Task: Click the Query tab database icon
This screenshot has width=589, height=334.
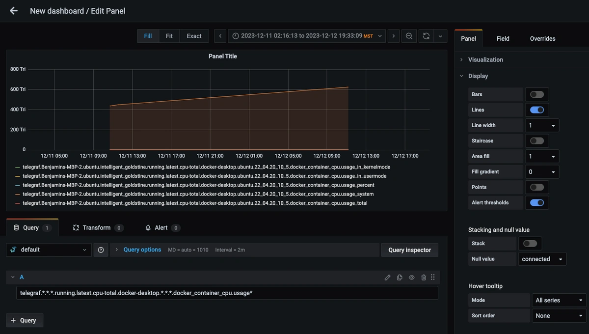Action: (16, 227)
